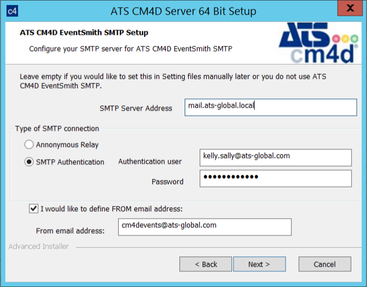The image size is (367, 287).
Task: Click the From email address field
Action: 205,227
